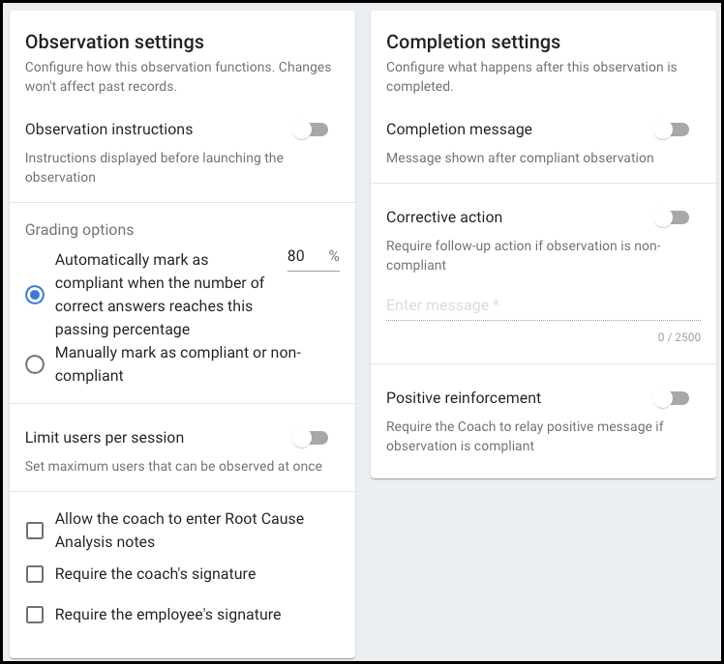The width and height of the screenshot is (724, 664).
Task: Turn on Limit users per session switch
Action: pyautogui.click(x=311, y=439)
